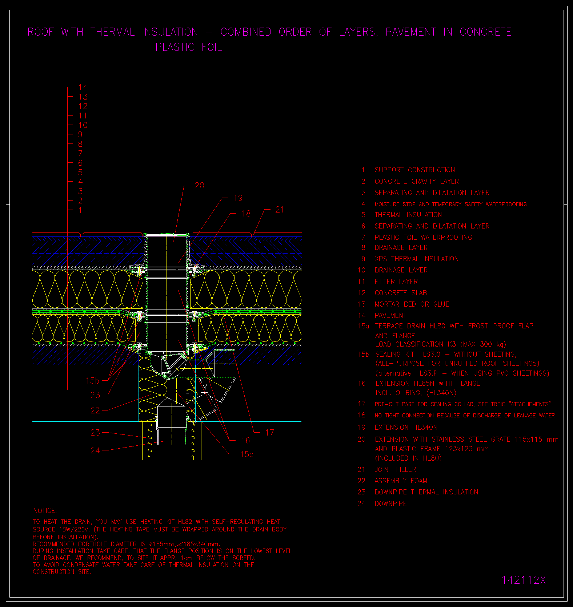Click callout number '22' for assembly foam

point(95,411)
